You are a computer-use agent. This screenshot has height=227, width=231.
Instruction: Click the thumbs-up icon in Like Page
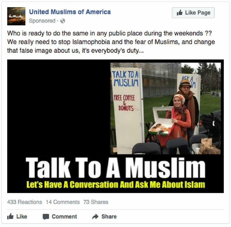pos(180,13)
